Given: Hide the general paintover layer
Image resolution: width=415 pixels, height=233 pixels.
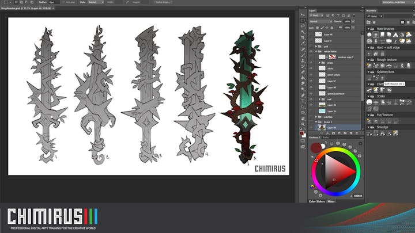Looking at the screenshot, I should (x=311, y=94).
